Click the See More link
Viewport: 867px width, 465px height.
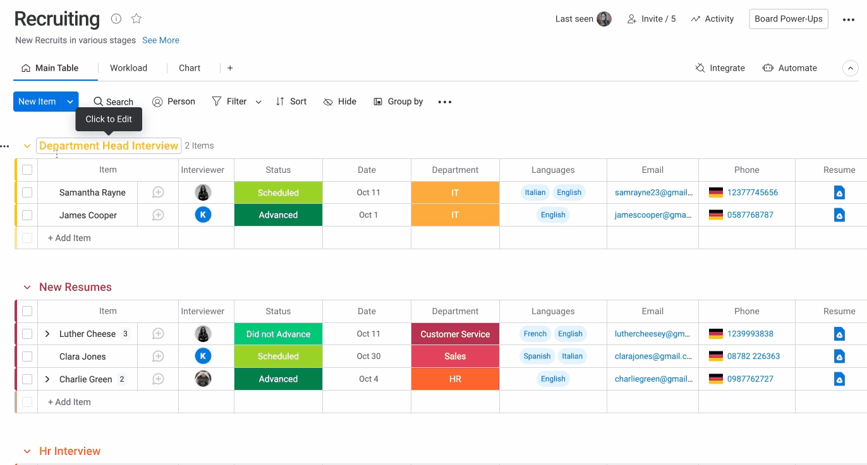pyautogui.click(x=161, y=40)
